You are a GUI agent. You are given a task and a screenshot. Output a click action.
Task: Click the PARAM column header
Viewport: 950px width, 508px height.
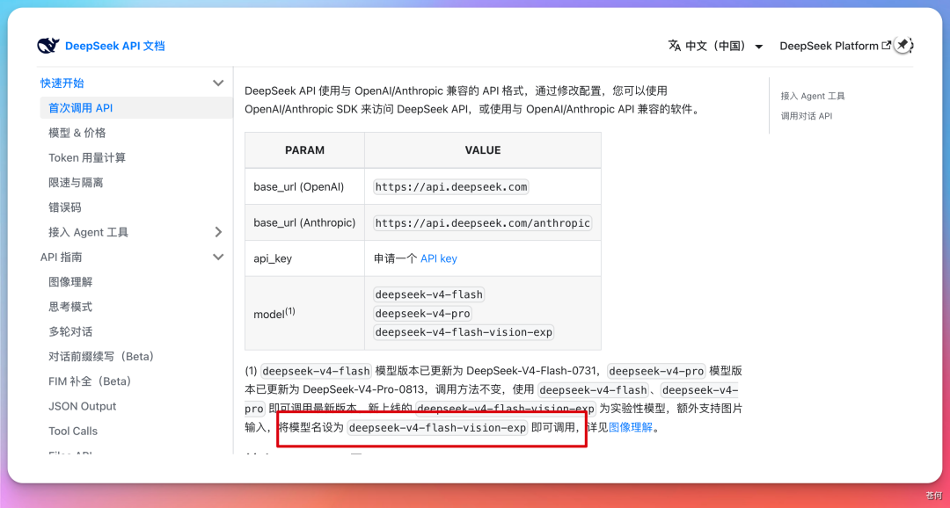coord(304,150)
